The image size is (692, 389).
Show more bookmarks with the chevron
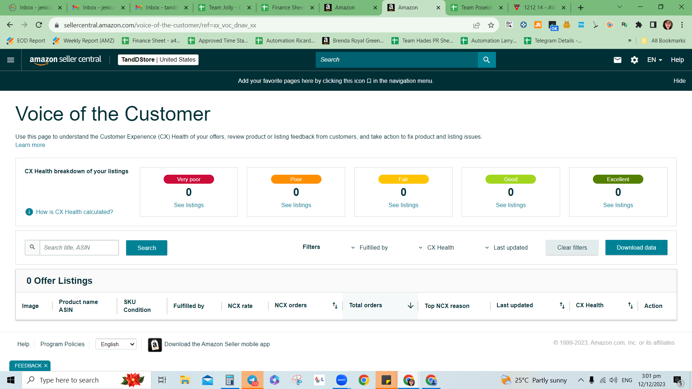[630, 40]
